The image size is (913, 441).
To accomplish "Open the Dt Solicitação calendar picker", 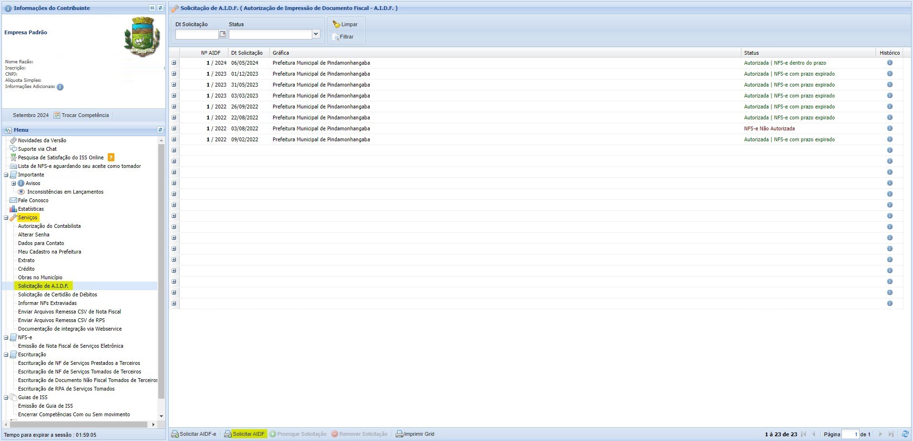I will point(223,34).
